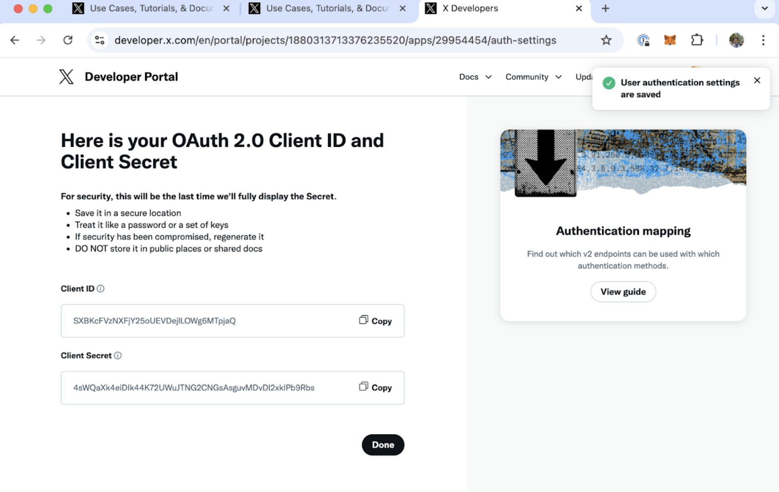Dismiss the settings saved notification
The width and height of the screenshot is (779, 492).
[x=757, y=80]
